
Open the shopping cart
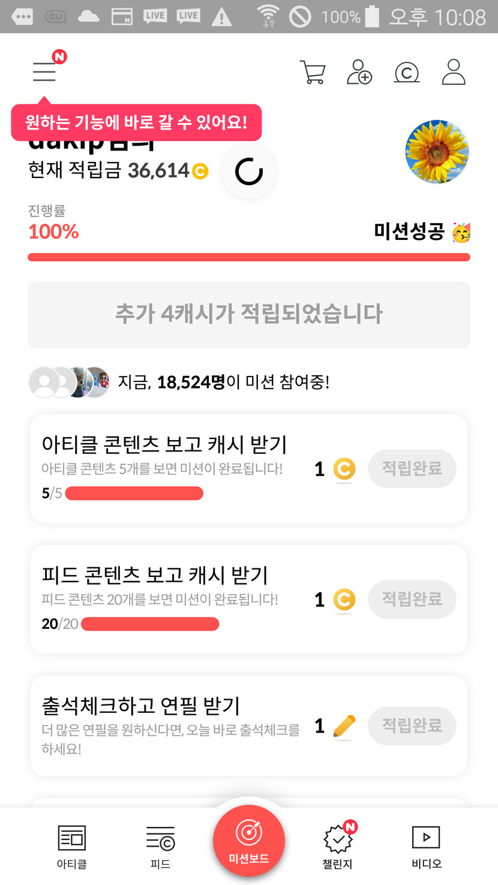[312, 73]
